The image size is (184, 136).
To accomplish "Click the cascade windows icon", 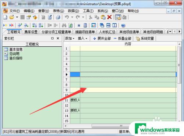I will pyautogui.click(x=102, y=25).
